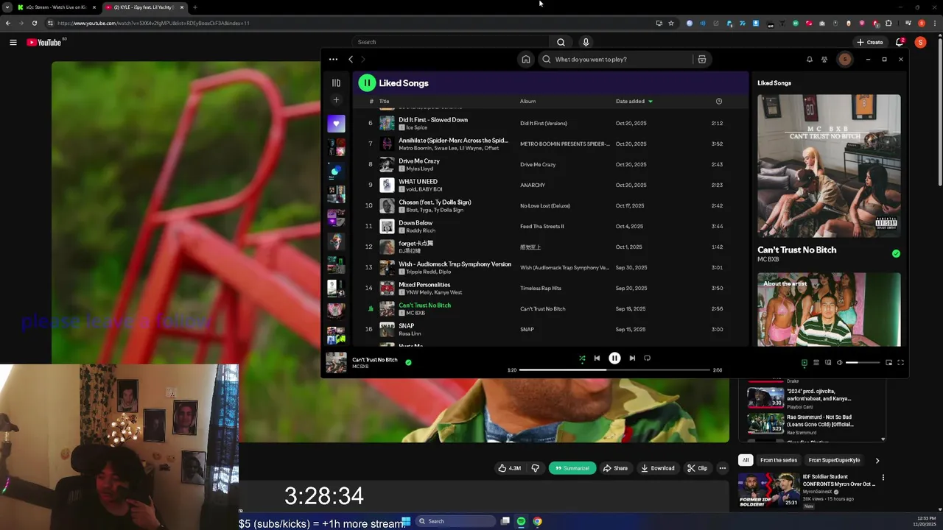Screen dimensions: 943x530
Task: Skip to next track in Spotify
Action: (632, 358)
